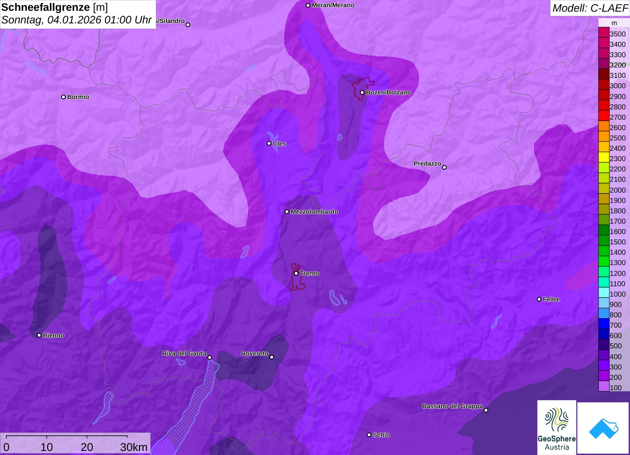Select the Rovereto city marker
This screenshot has height=455, width=630.
point(271,357)
